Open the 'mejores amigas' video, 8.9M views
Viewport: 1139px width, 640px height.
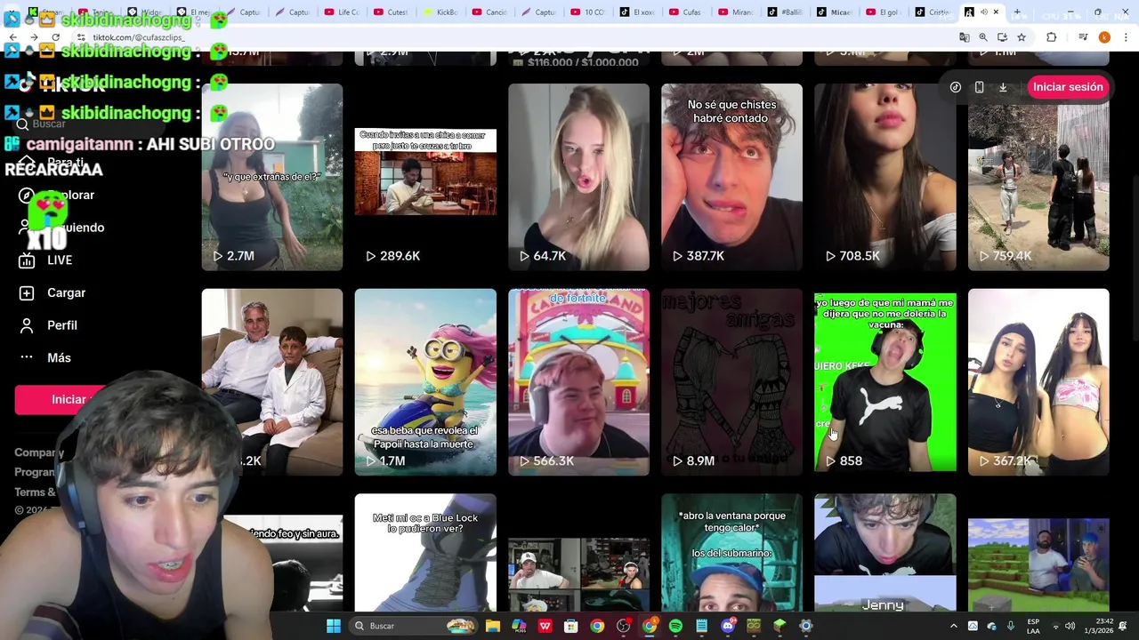click(731, 382)
